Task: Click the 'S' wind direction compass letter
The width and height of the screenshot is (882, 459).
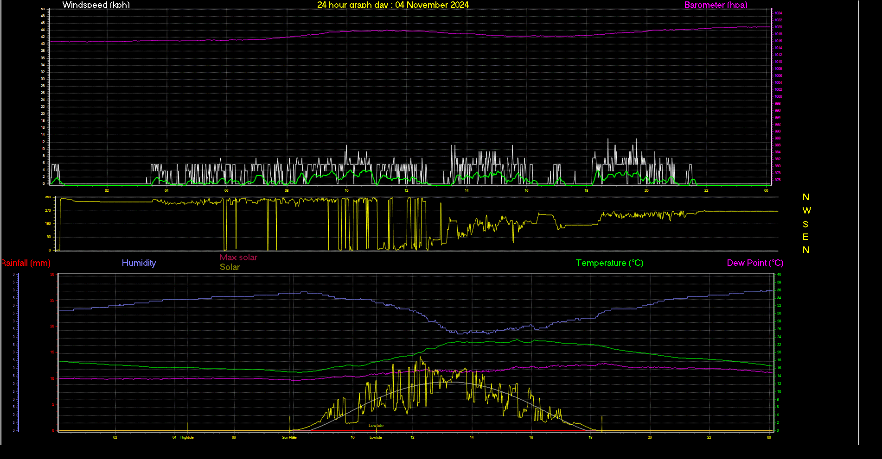Action: pos(805,224)
